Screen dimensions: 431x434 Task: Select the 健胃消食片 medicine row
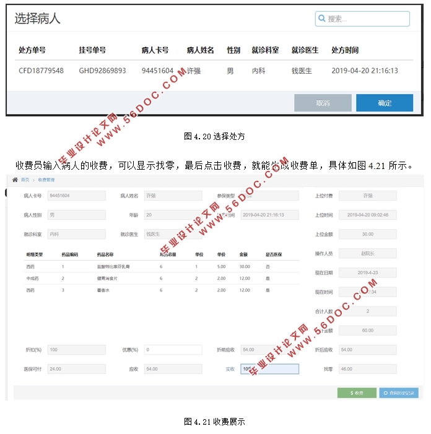tap(158, 279)
